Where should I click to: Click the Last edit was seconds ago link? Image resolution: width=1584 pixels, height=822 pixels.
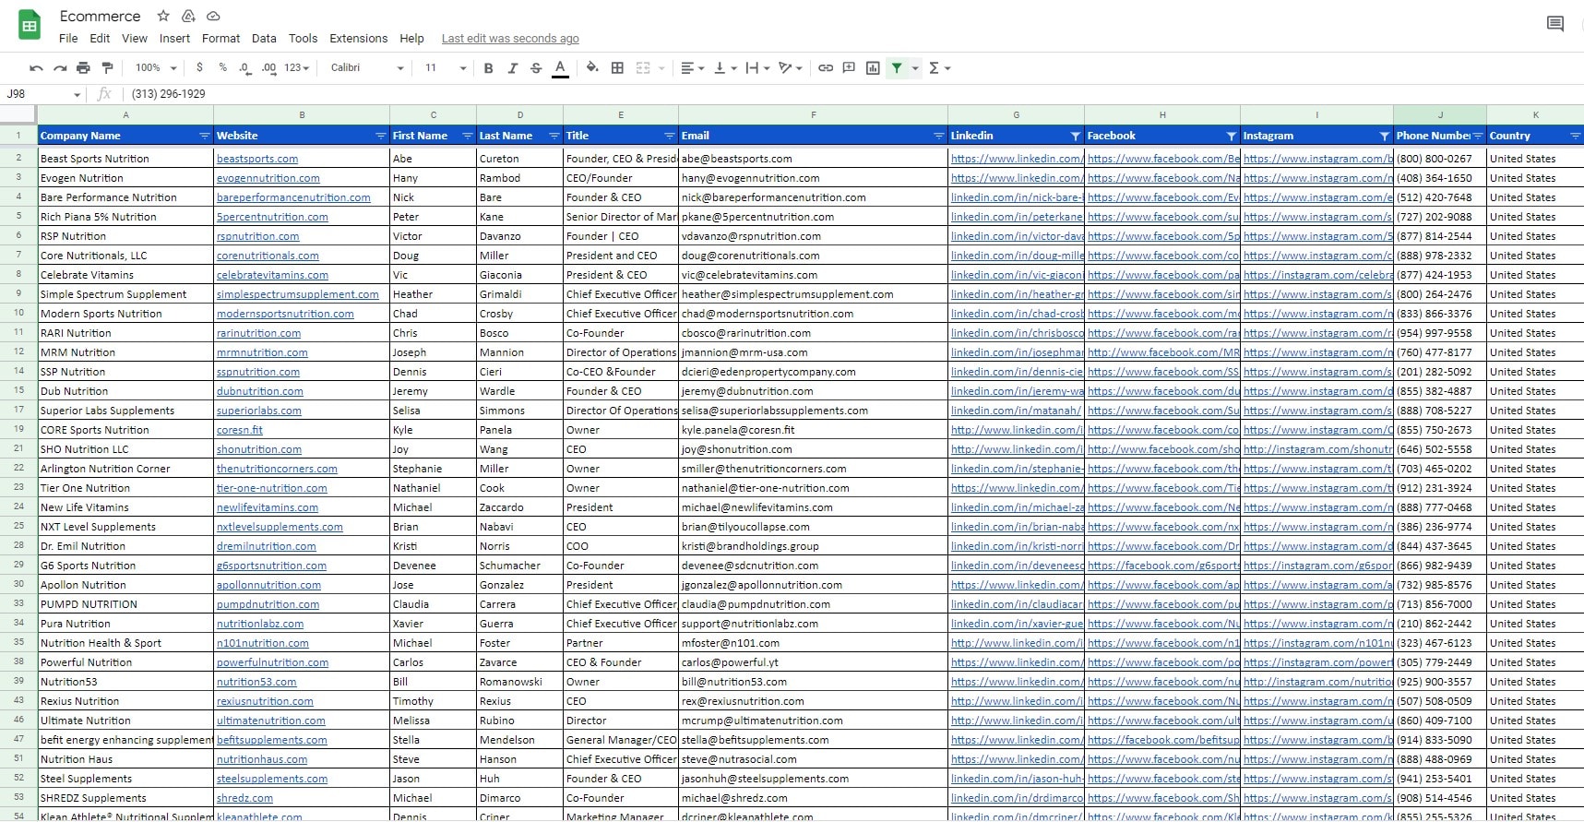coord(510,38)
